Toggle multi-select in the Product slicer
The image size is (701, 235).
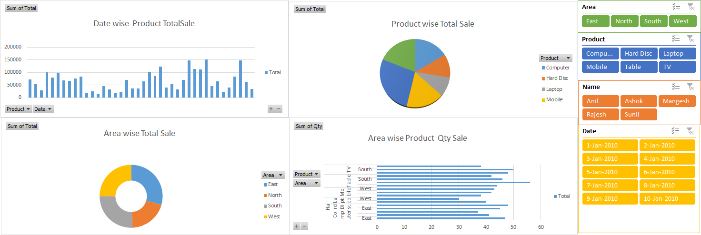(676, 39)
